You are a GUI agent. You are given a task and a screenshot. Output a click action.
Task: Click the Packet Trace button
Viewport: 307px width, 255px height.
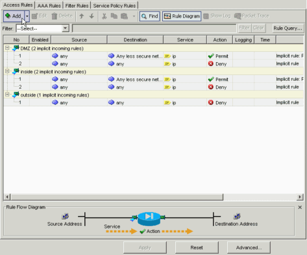click(252, 16)
